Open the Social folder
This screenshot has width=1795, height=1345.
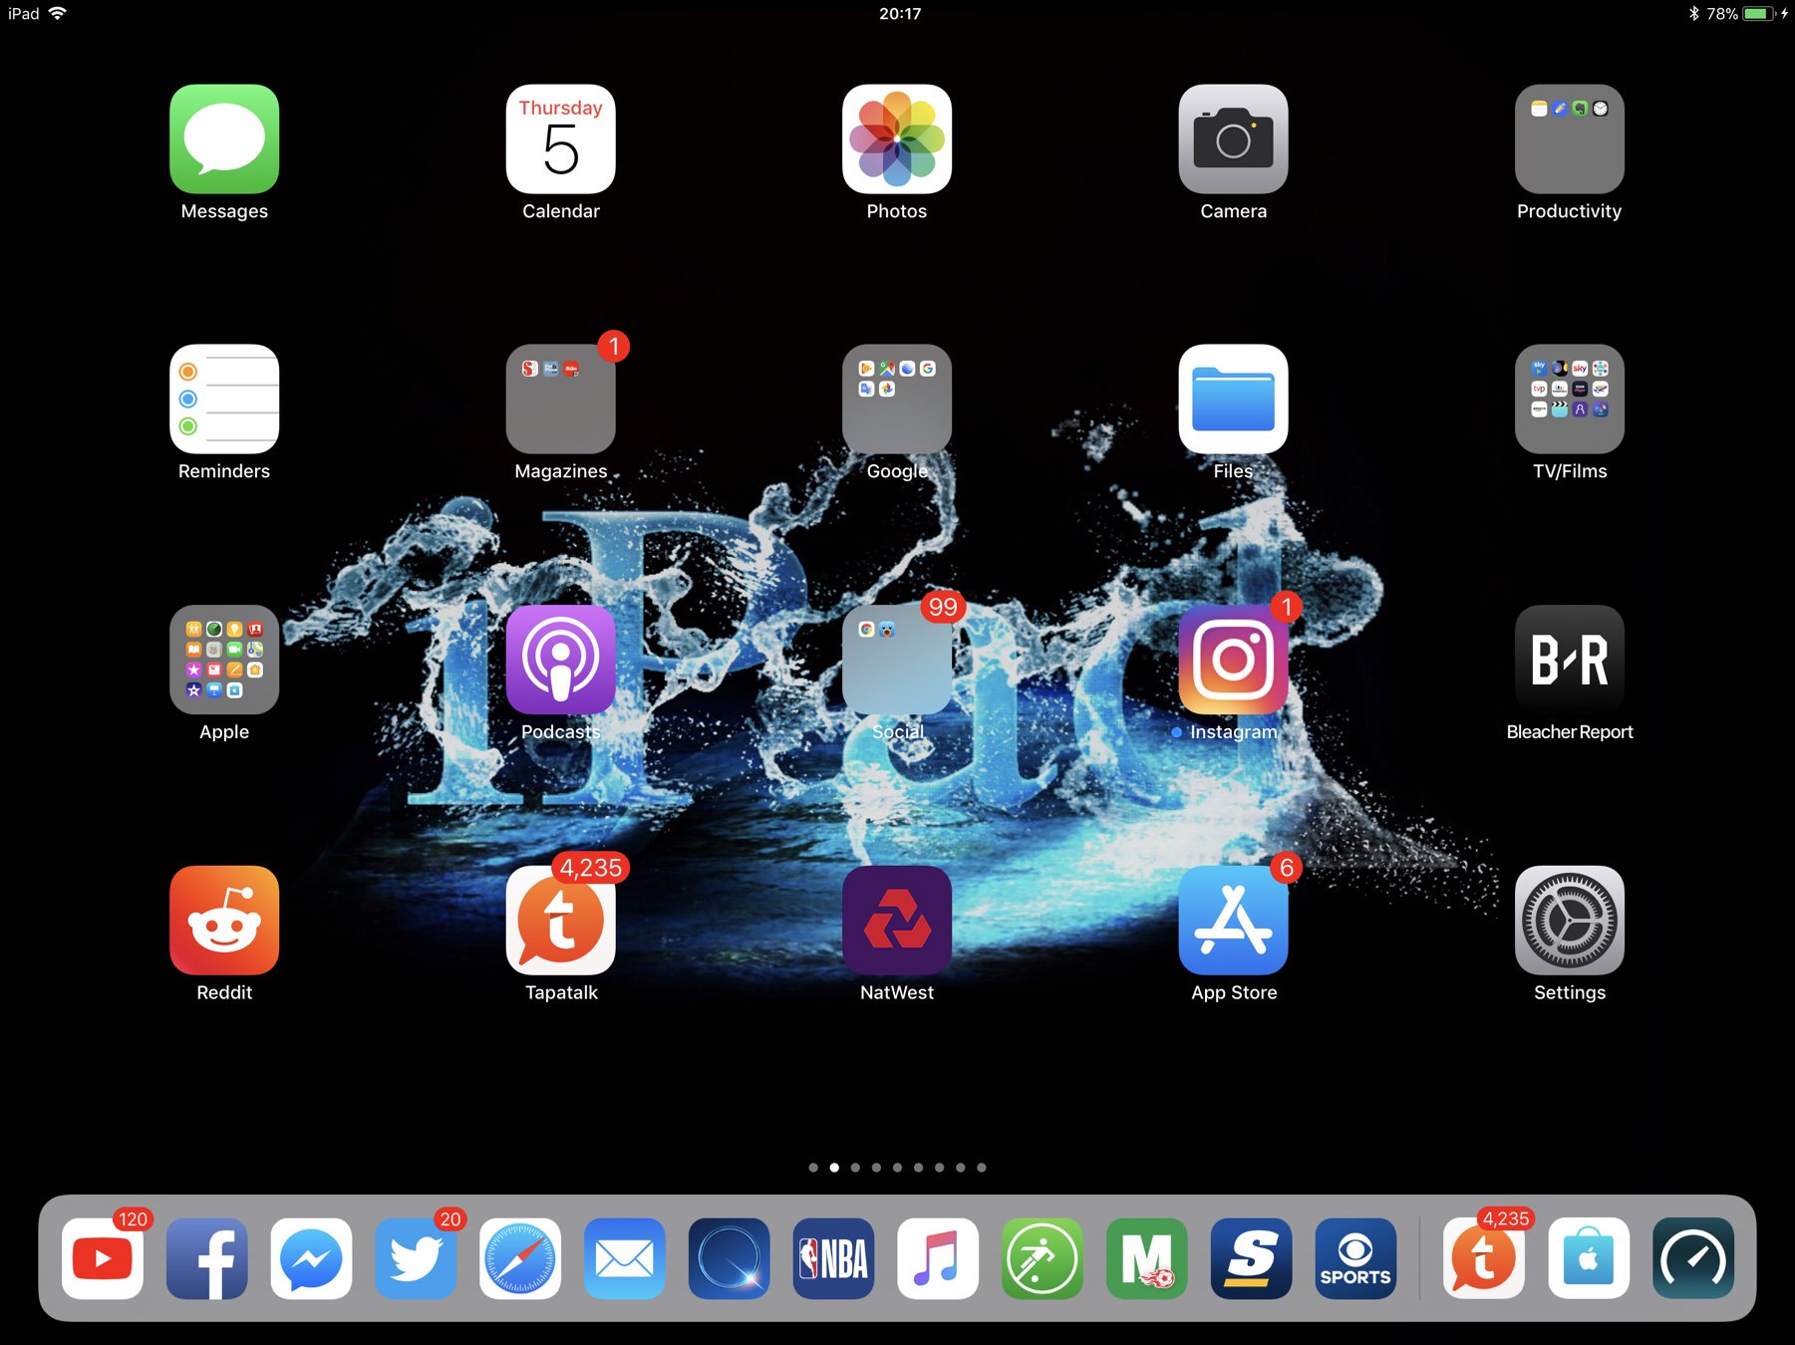(897, 660)
